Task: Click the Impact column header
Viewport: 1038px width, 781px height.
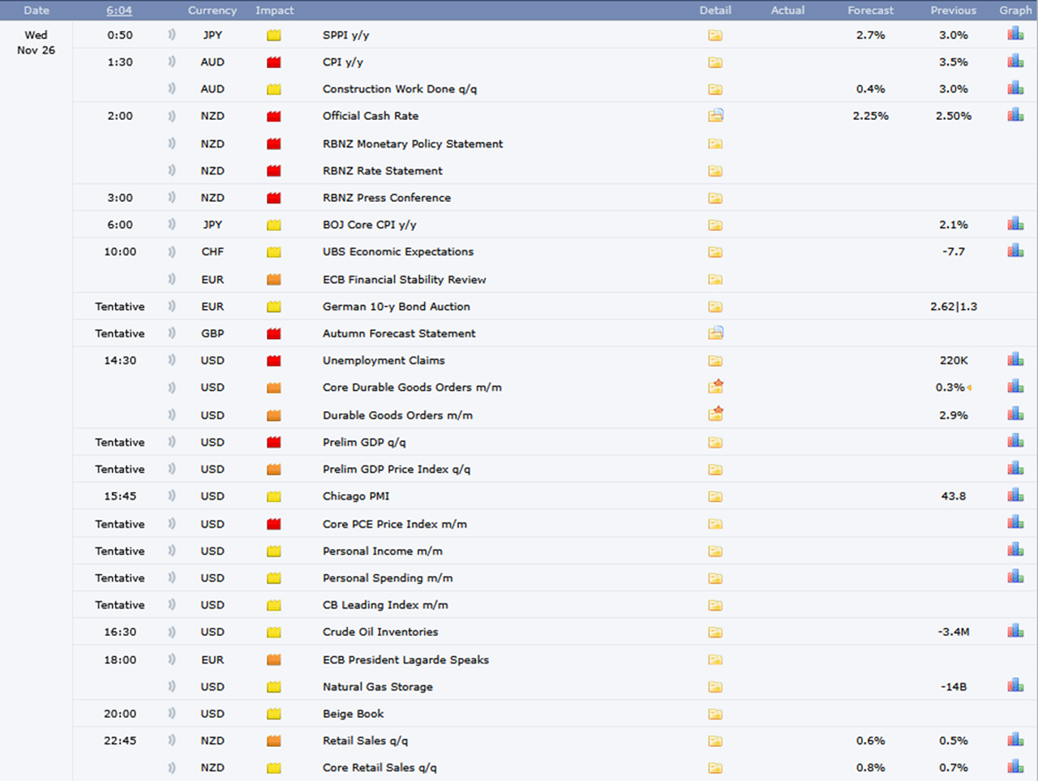Action: pyautogui.click(x=274, y=11)
